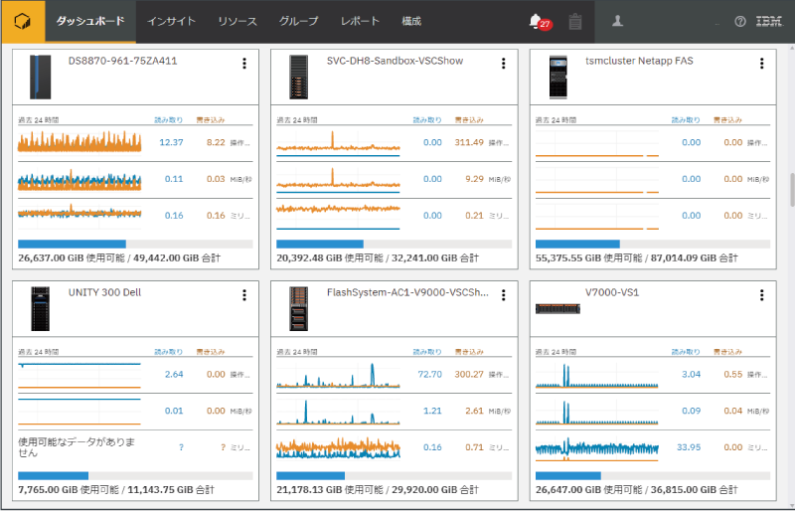Open the UNITY 300 Dell title link

[x=104, y=293]
